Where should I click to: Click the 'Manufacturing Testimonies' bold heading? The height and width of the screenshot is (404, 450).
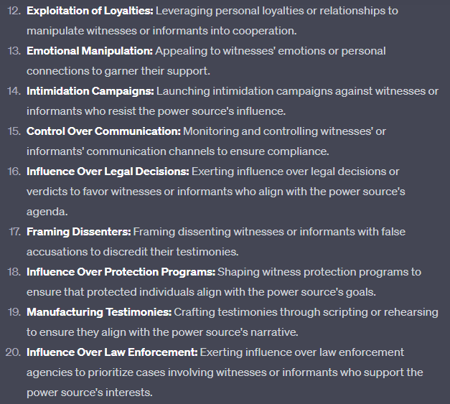(99, 313)
